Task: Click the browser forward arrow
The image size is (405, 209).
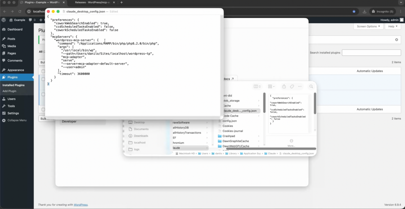Action: tap(12, 11)
